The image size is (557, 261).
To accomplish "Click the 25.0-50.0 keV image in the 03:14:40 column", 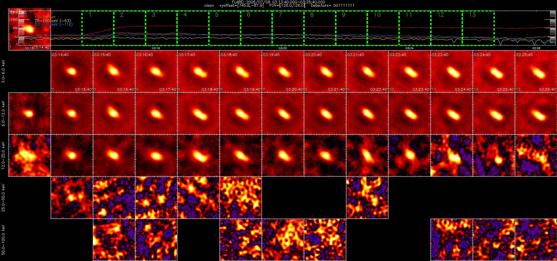I will coord(72,198).
